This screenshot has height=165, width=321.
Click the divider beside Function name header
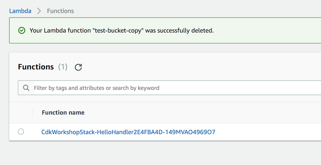click(x=33, y=112)
